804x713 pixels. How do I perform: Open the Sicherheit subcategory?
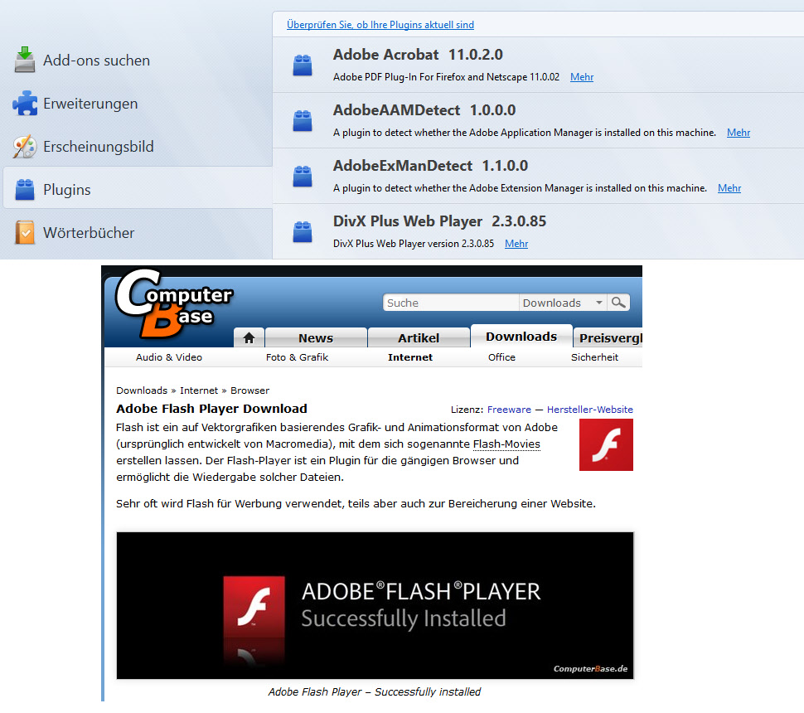point(595,357)
